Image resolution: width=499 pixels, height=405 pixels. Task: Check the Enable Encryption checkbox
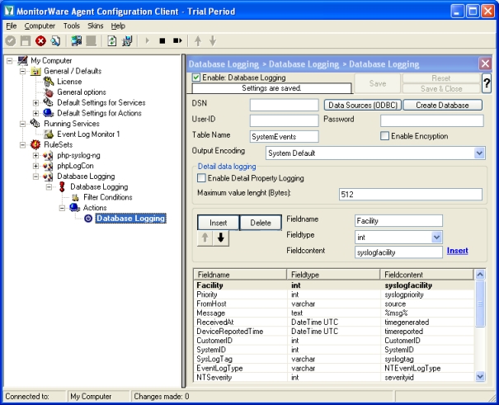[384, 136]
